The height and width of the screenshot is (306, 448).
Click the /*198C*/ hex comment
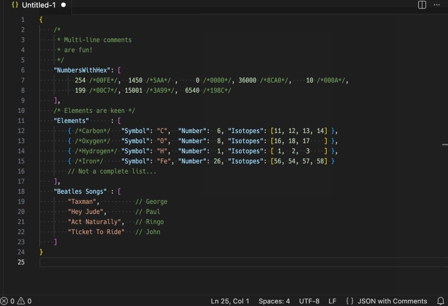coord(217,90)
